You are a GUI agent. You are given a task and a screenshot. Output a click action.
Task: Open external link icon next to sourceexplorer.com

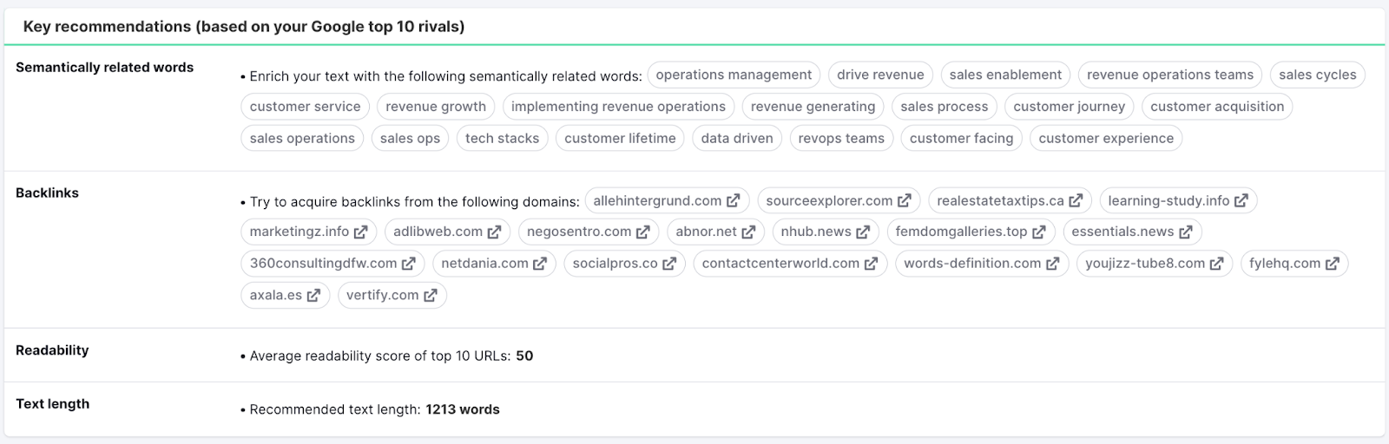click(x=905, y=201)
